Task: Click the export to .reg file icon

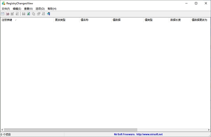Action: coord(12,14)
